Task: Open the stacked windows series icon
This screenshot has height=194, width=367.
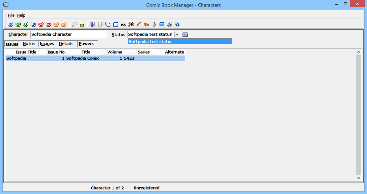Action: coord(108,24)
